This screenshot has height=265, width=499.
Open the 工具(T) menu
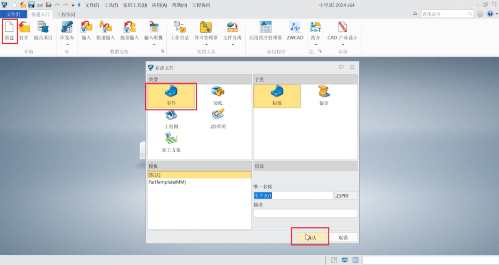pyautogui.click(x=111, y=5)
